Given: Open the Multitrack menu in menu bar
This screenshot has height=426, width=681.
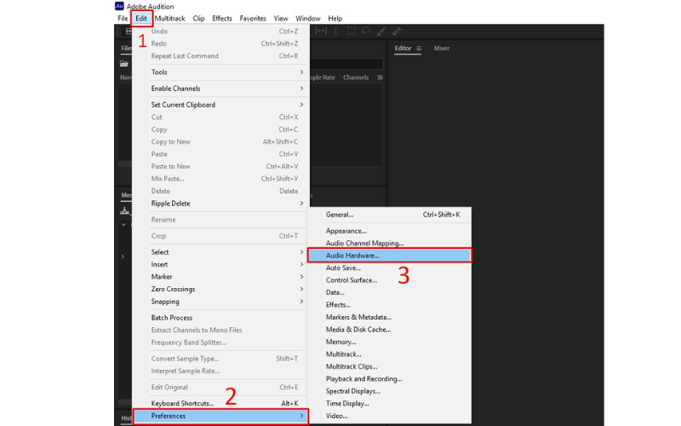Looking at the screenshot, I should point(169,18).
